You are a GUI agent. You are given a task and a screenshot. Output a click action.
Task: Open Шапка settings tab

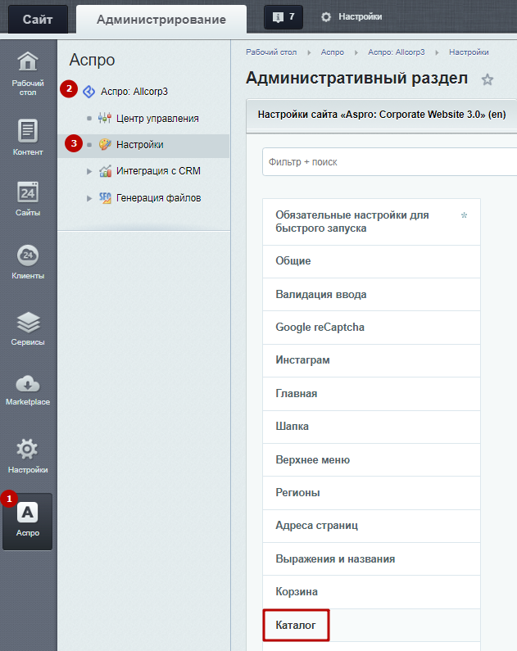(x=371, y=427)
